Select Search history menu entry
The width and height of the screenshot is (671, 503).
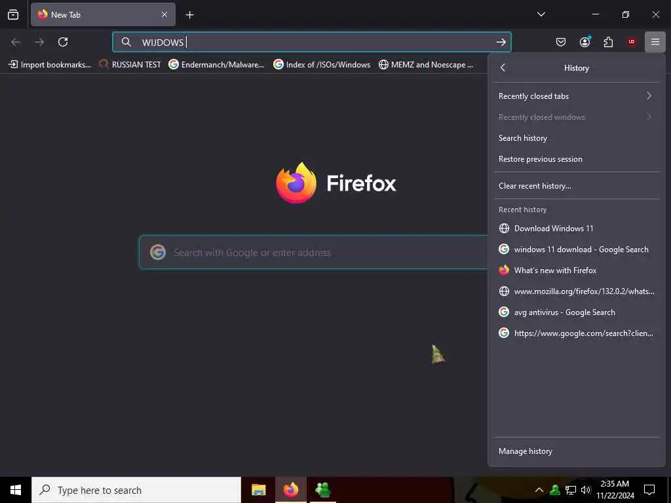pyautogui.click(x=577, y=138)
